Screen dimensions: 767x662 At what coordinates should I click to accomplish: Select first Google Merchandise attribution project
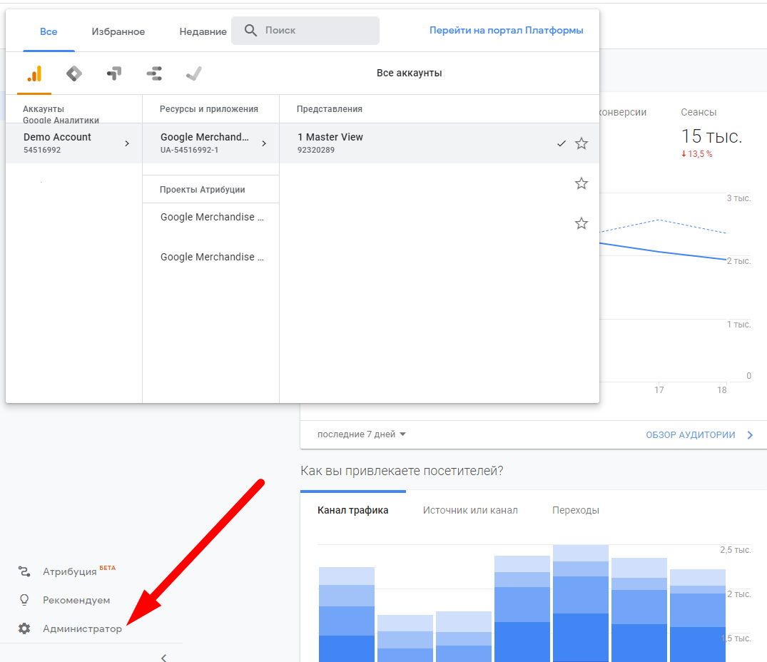(x=210, y=217)
